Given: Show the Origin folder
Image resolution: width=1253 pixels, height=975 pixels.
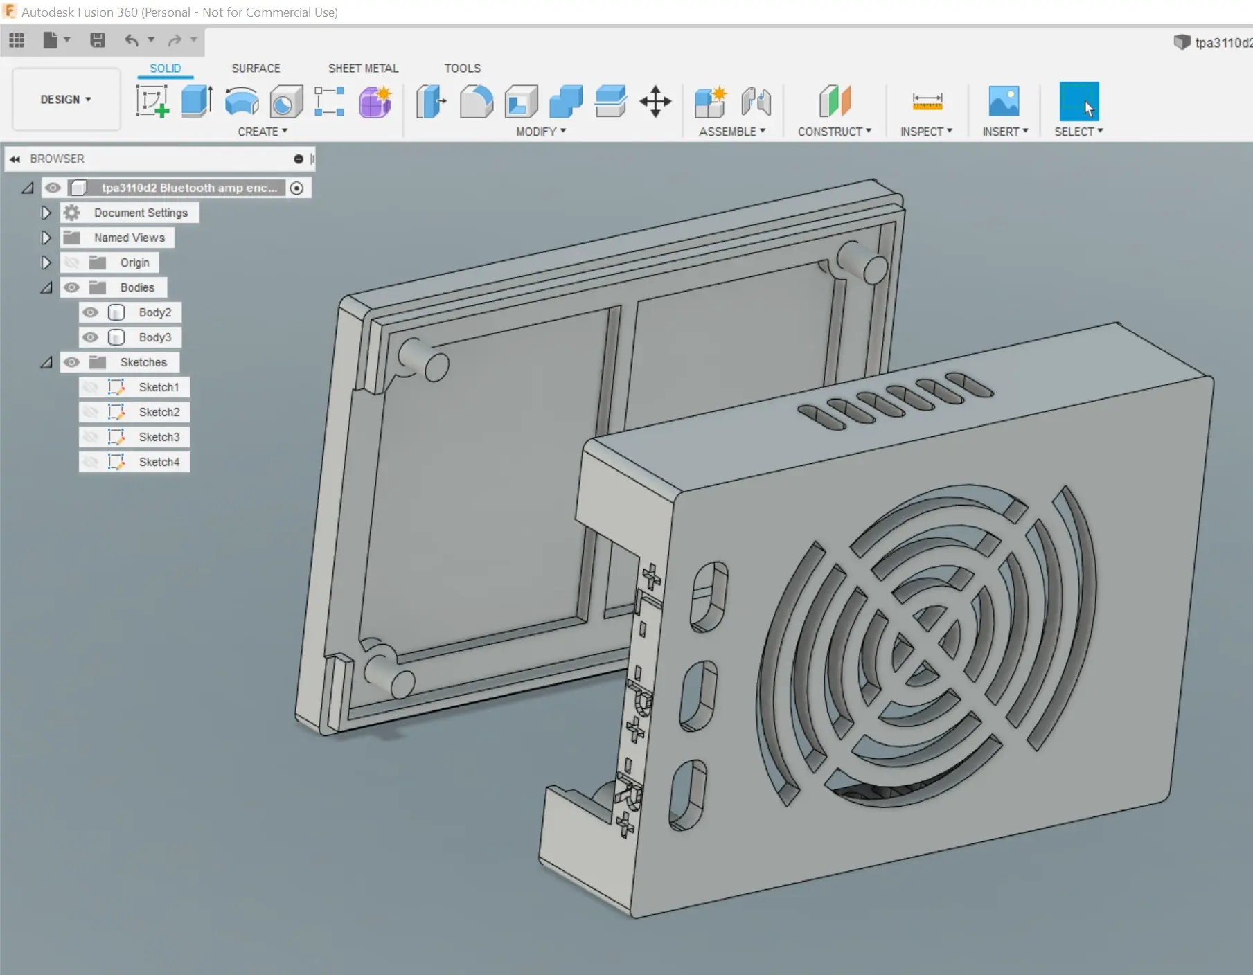Looking at the screenshot, I should (71, 262).
